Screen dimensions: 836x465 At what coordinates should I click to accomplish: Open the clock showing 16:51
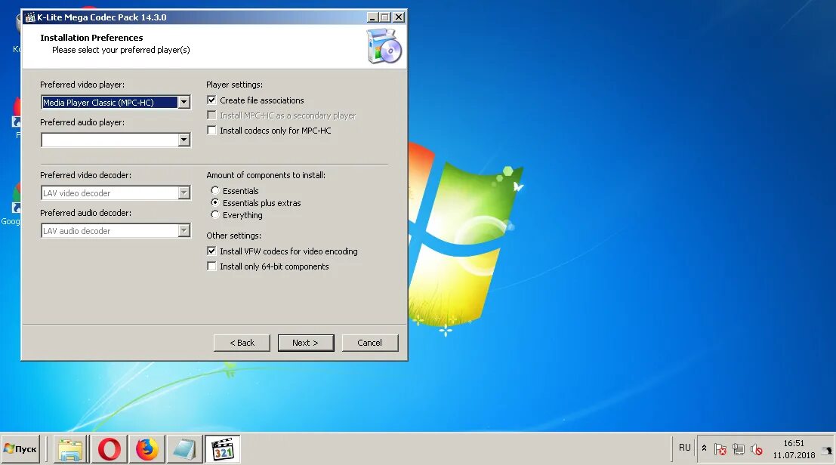pyautogui.click(x=794, y=443)
